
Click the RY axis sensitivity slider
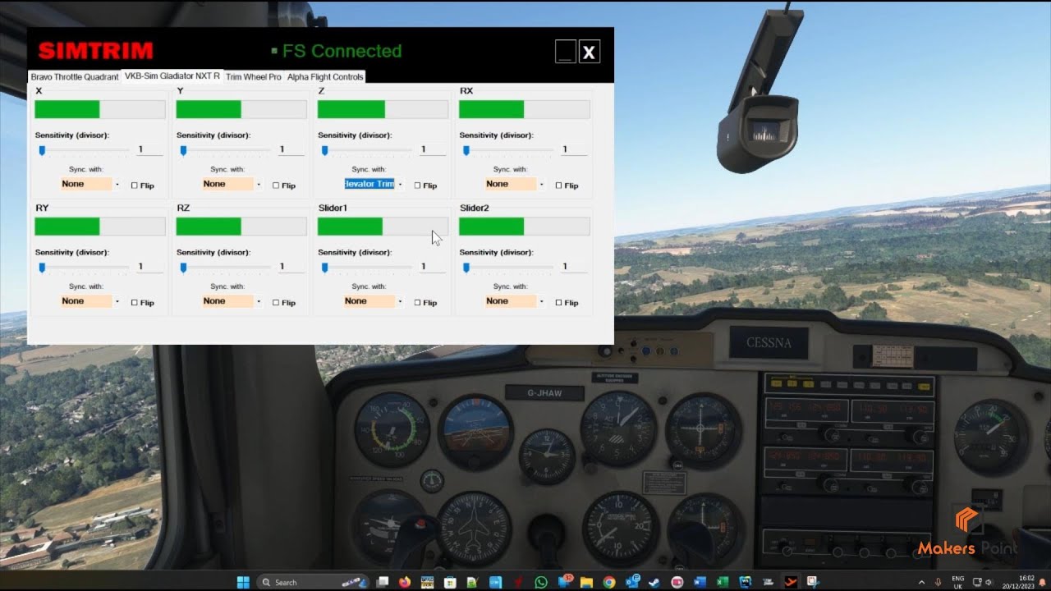coord(82,268)
